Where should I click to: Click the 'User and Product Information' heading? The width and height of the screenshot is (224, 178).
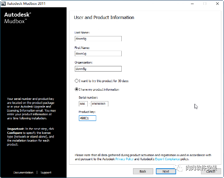point(104,17)
